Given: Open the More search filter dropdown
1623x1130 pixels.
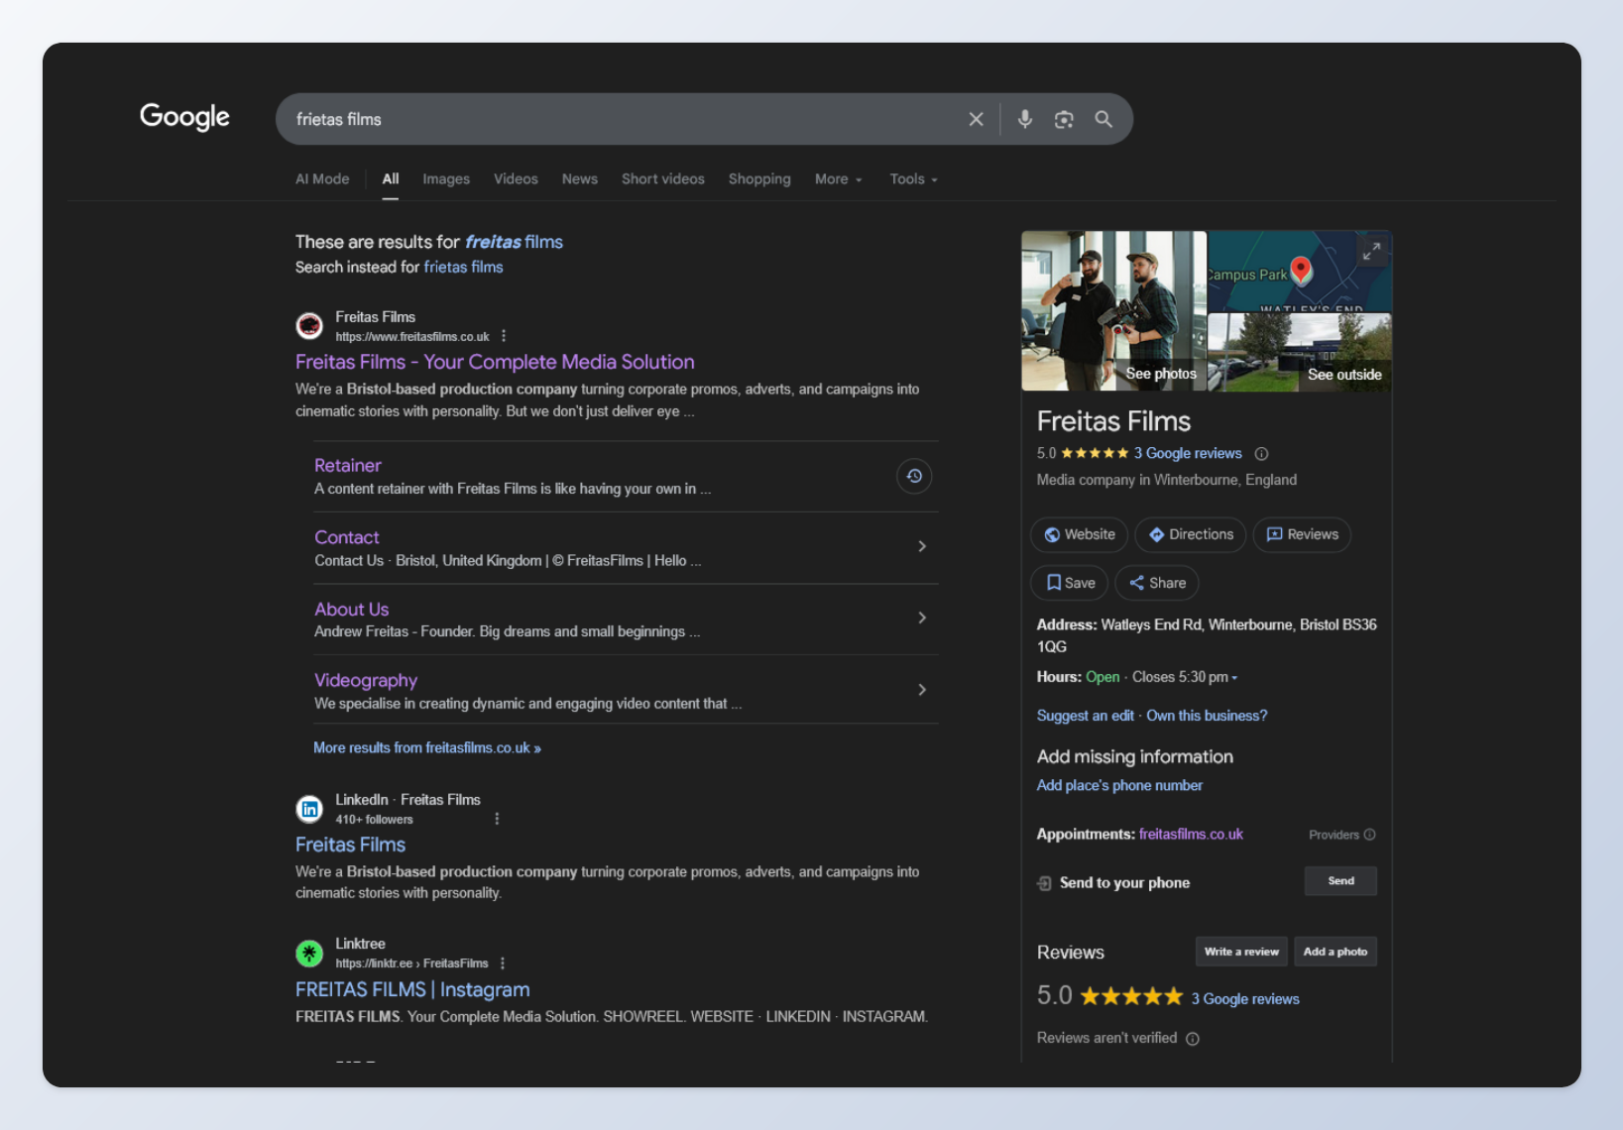Looking at the screenshot, I should 838,179.
